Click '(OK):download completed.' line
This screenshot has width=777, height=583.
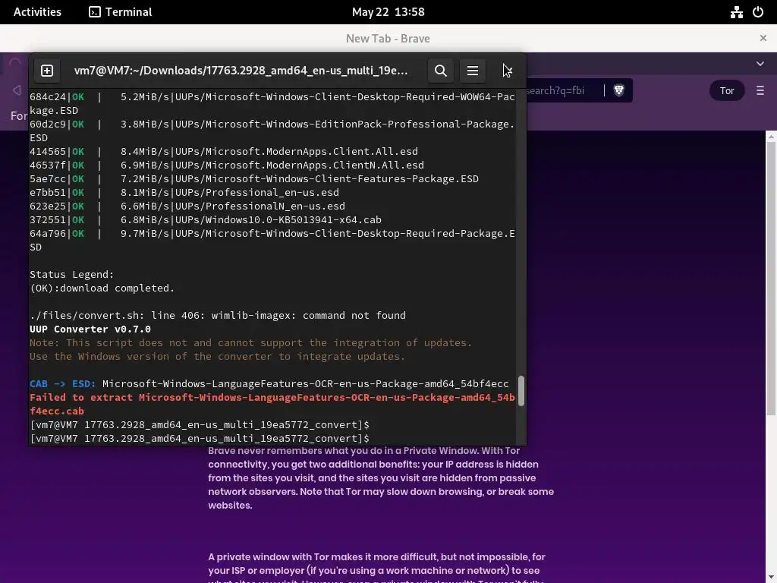[102, 288]
